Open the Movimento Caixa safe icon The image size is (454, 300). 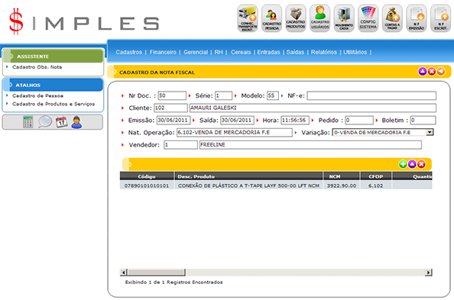pos(344,18)
